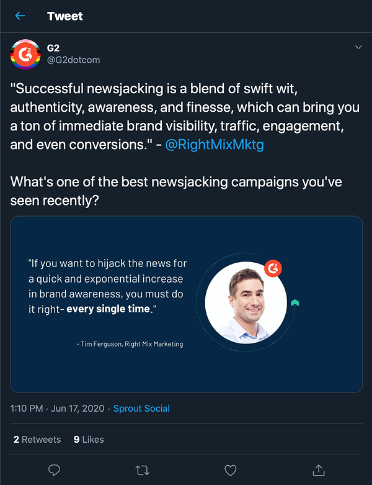The width and height of the screenshot is (372, 485).
Task: Click the reply speech bubble icon
Action: [x=55, y=470]
